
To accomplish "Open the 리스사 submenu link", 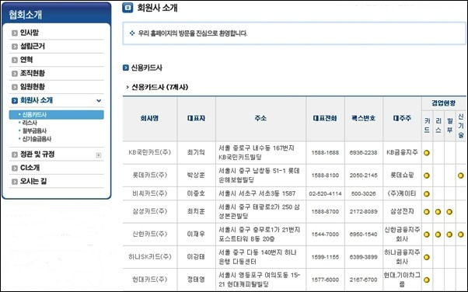I will coord(30,123).
